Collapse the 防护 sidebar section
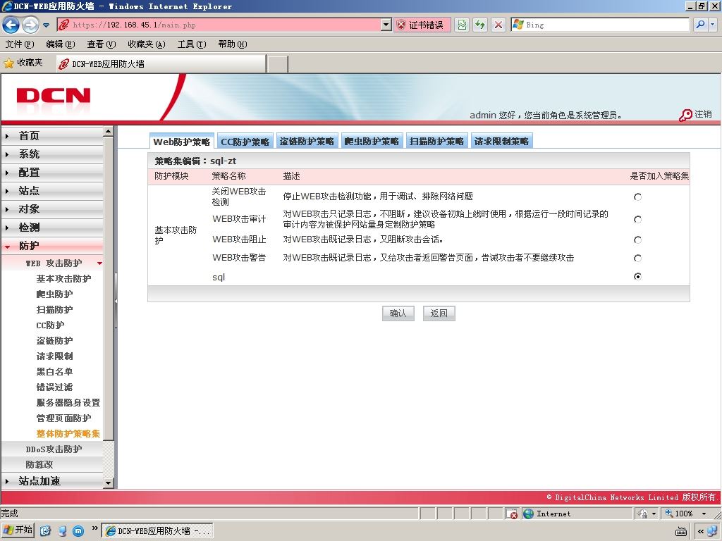This screenshot has height=541, width=722. 52,246
